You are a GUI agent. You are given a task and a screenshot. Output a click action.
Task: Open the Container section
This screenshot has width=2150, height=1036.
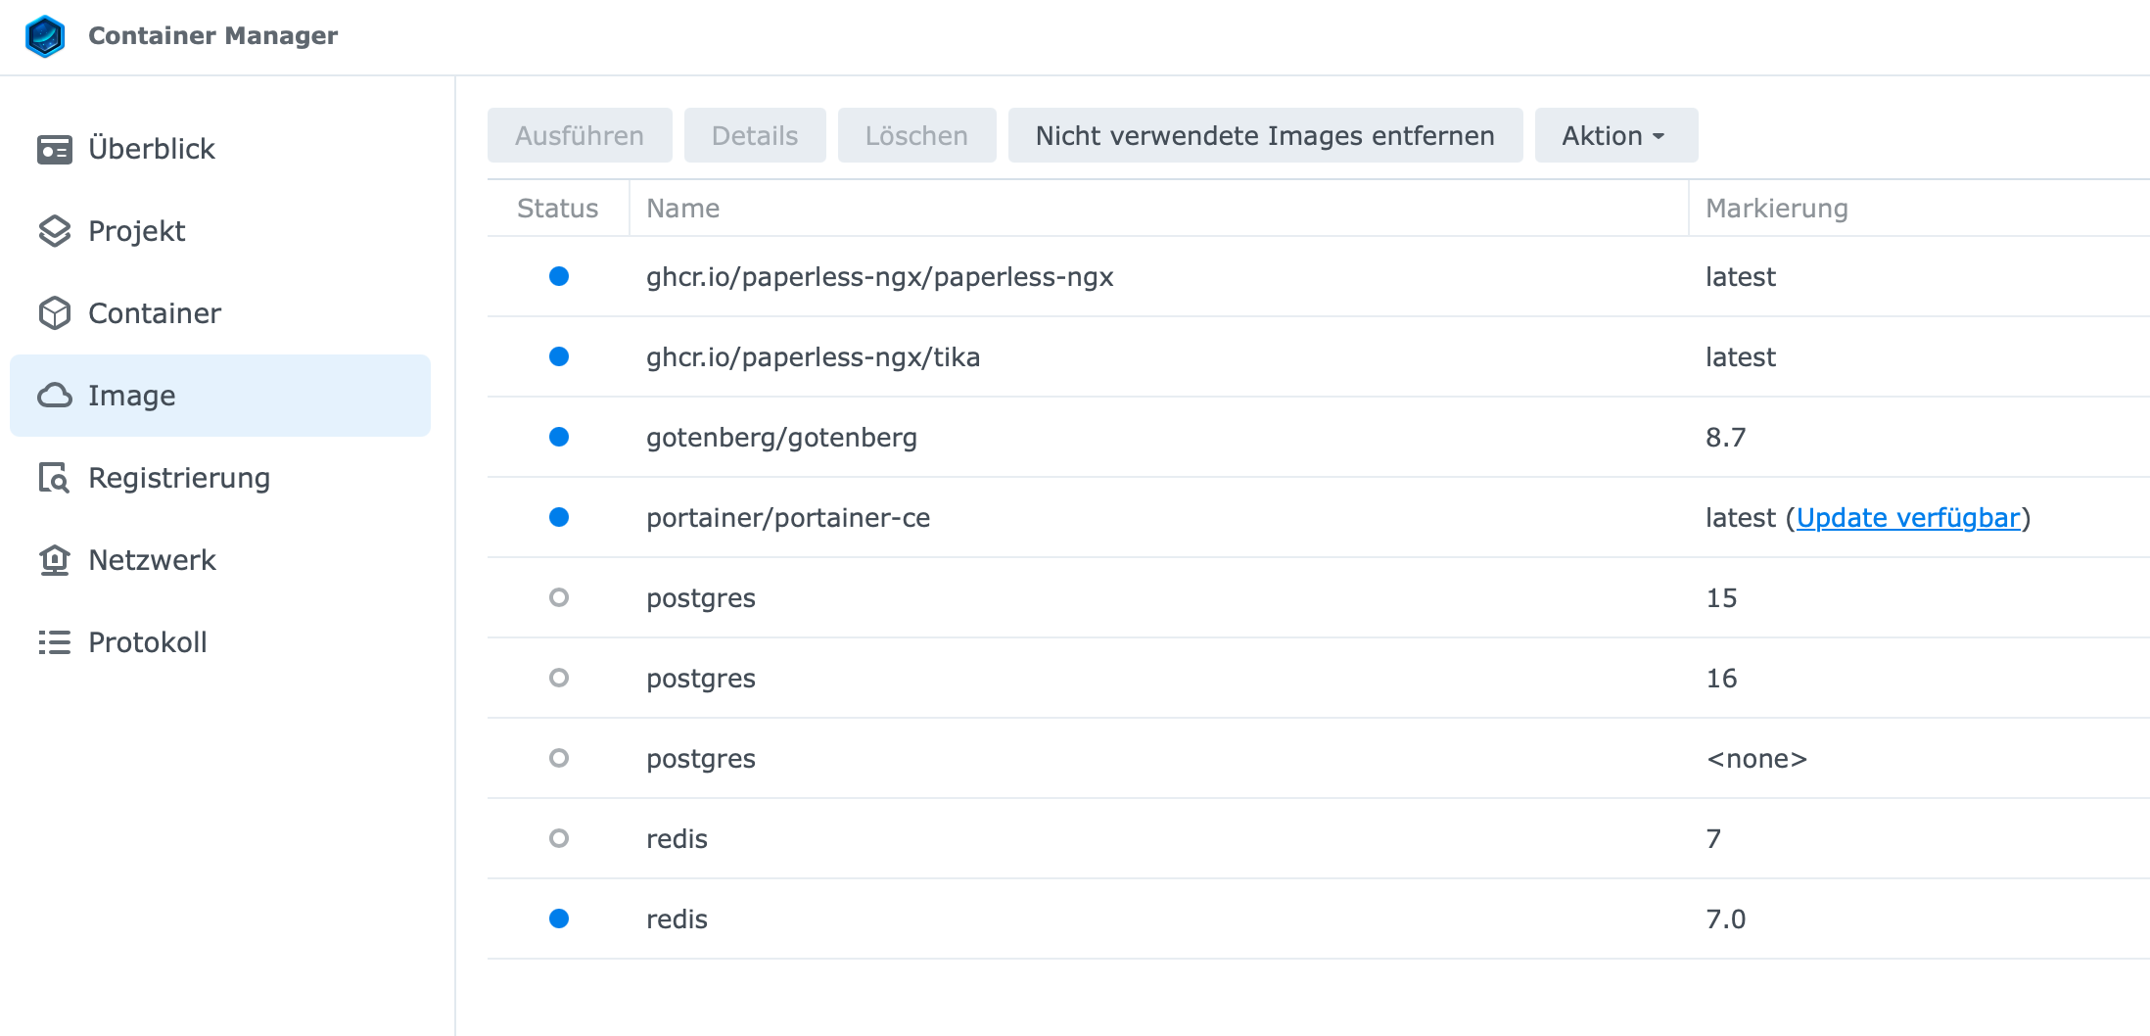pyautogui.click(x=220, y=313)
